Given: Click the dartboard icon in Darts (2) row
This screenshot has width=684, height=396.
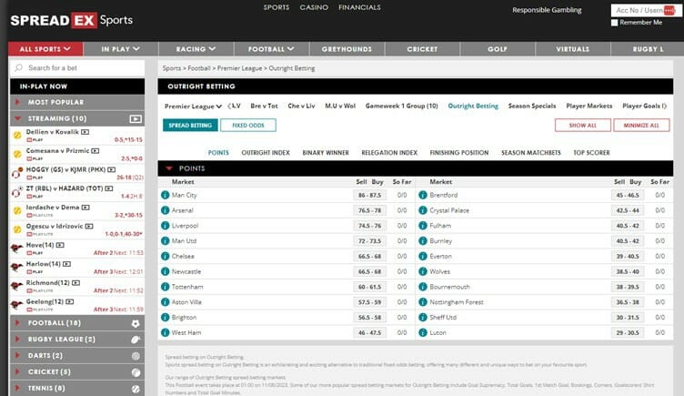Looking at the screenshot, I should coord(136,356).
